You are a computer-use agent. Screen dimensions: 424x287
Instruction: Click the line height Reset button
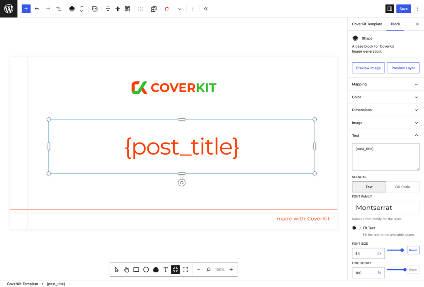(413, 270)
